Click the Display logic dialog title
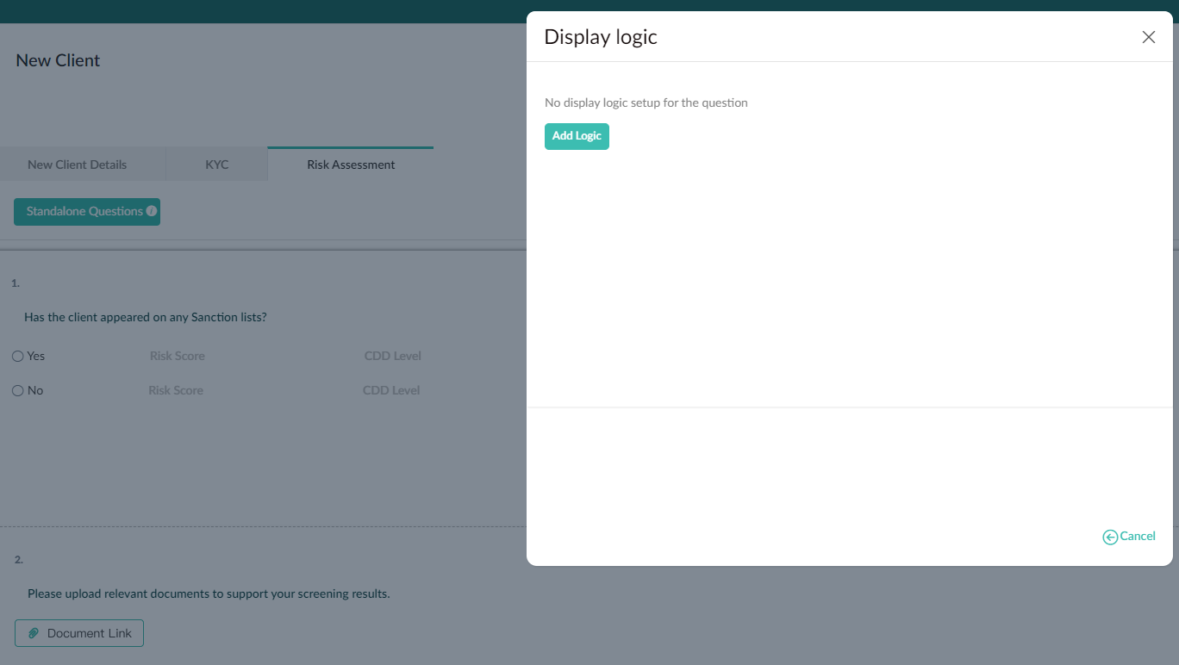Screen dimensions: 1179x665 point(601,37)
